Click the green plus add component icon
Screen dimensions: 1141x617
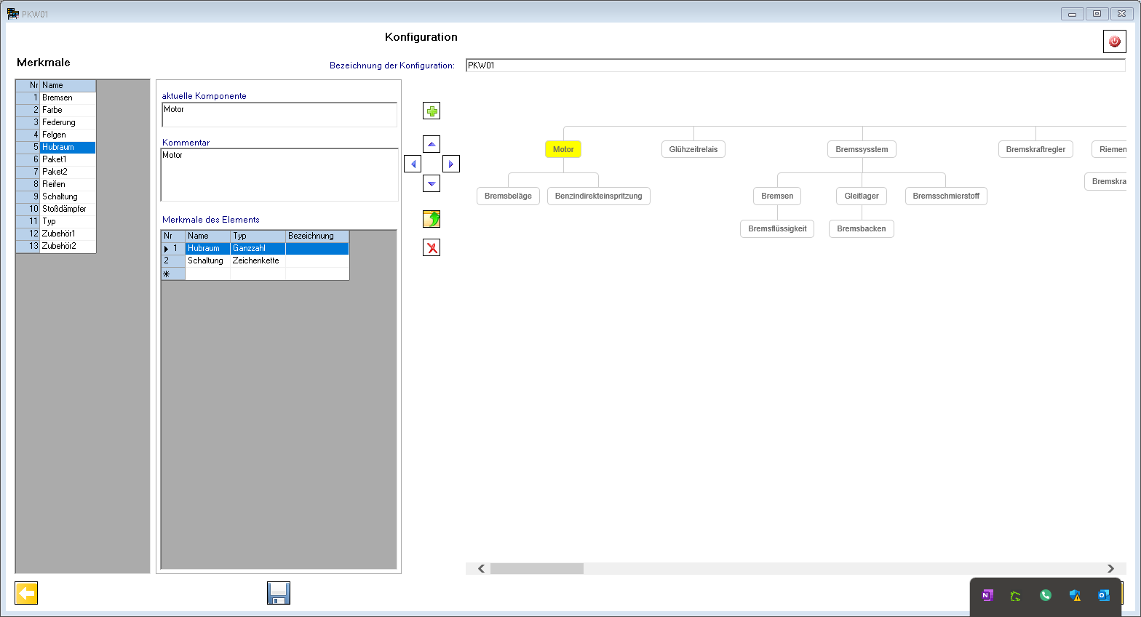pyautogui.click(x=432, y=111)
